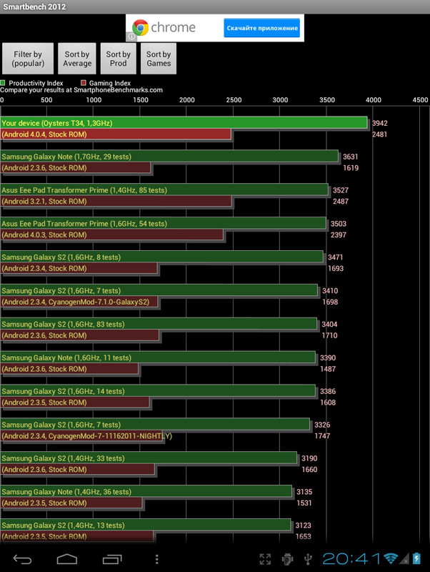Click the 3503 productivity score value

pyautogui.click(x=339, y=224)
